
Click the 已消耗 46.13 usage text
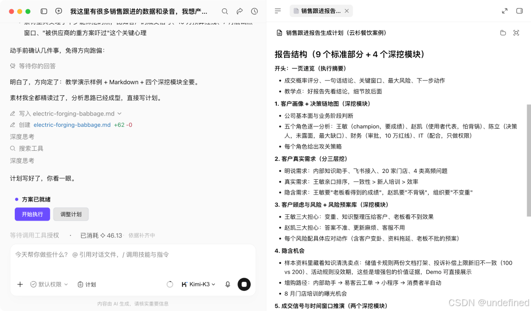click(101, 235)
